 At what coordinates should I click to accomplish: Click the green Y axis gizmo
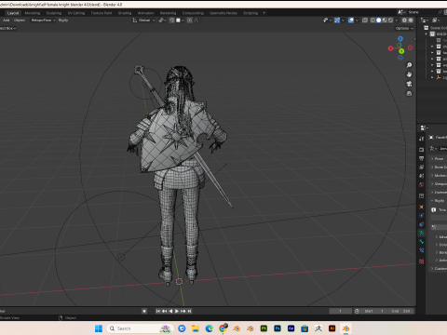pyautogui.click(x=401, y=51)
